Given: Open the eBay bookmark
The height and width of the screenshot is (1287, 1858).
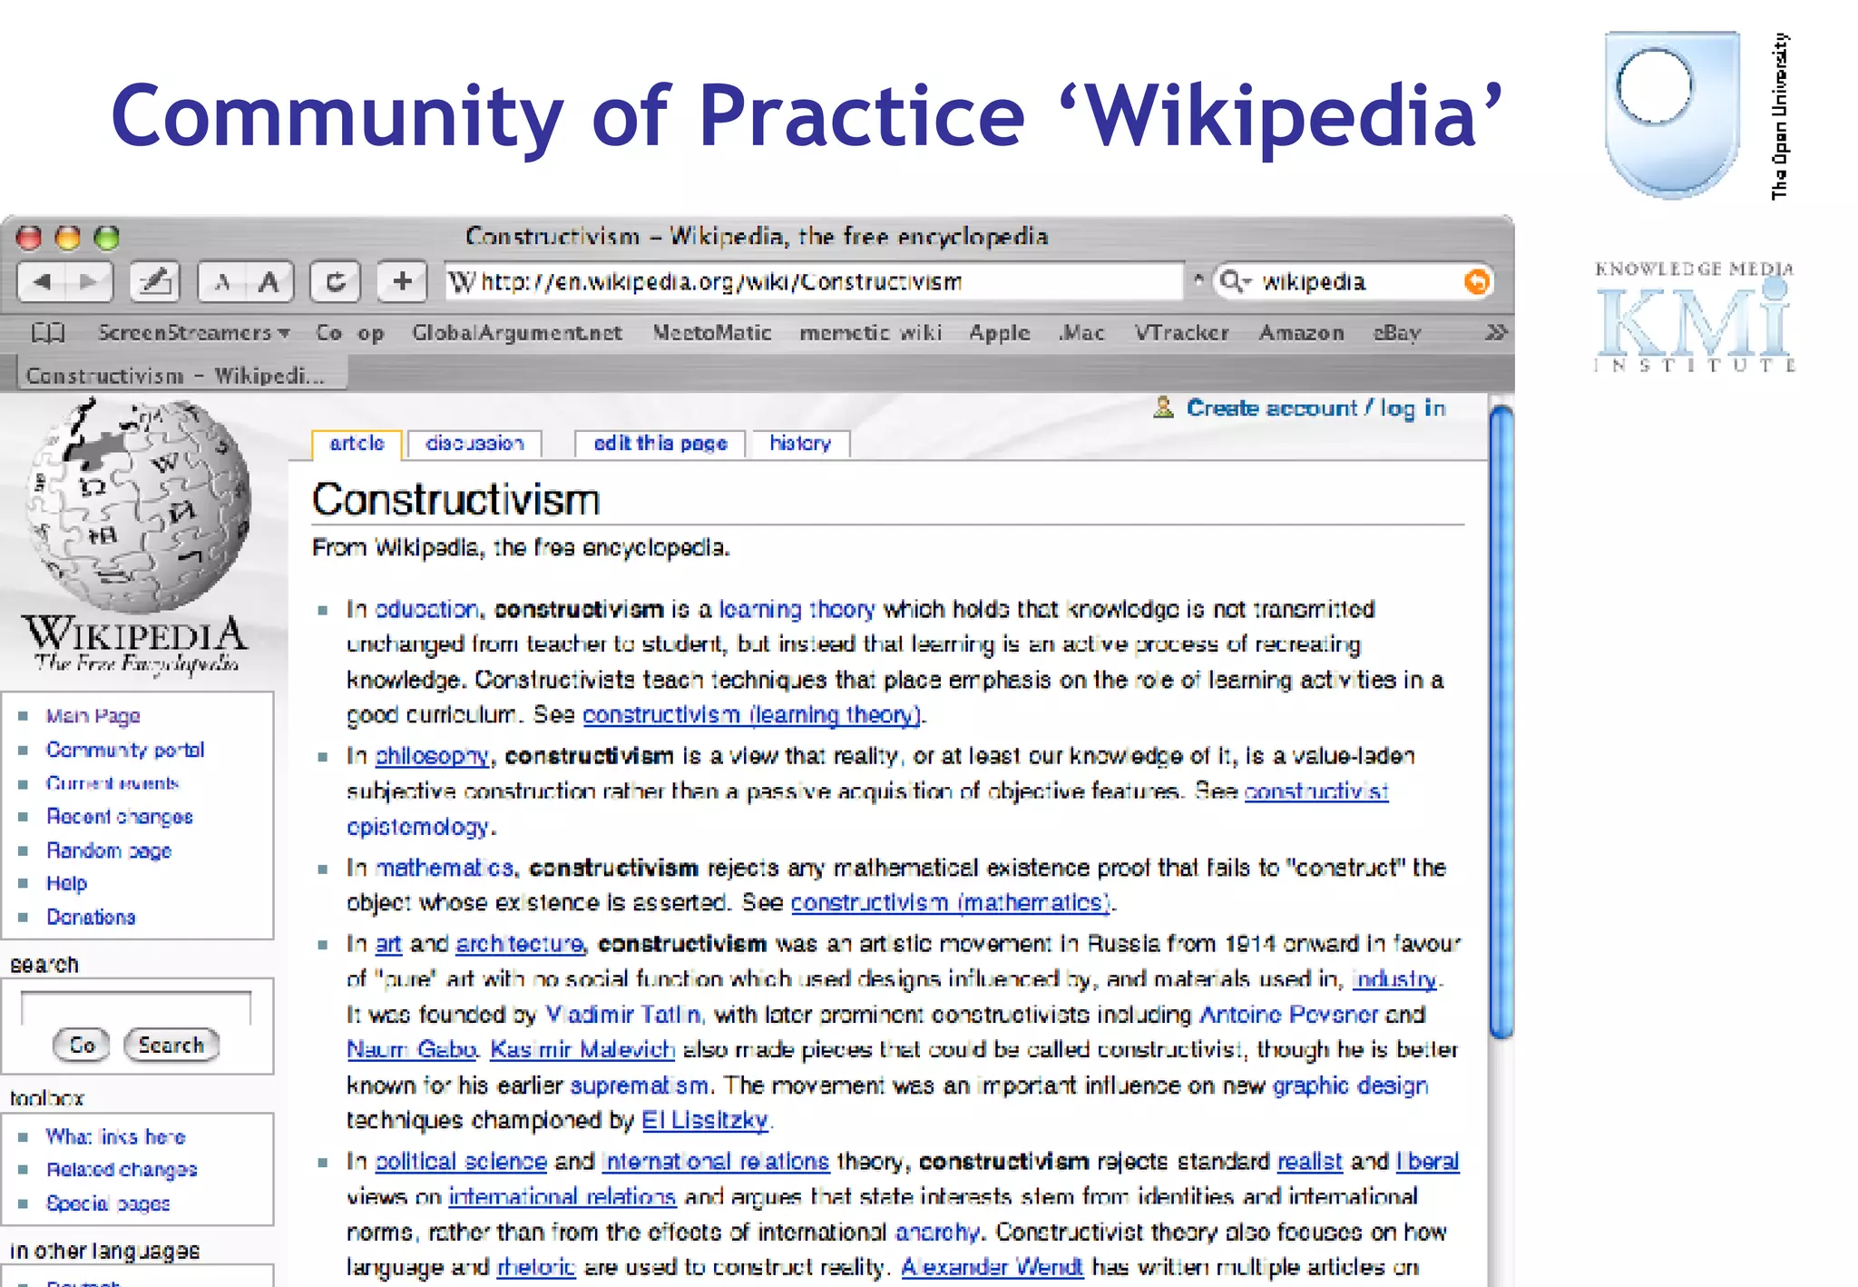Looking at the screenshot, I should point(1396,333).
